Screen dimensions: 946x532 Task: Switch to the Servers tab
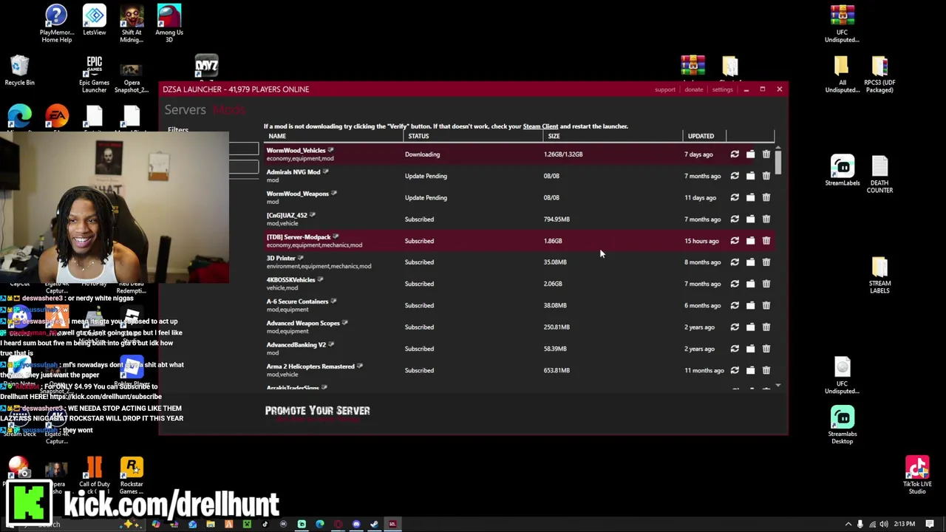point(185,110)
